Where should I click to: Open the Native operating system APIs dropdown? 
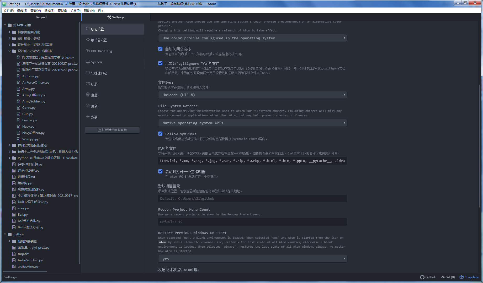pos(252,123)
